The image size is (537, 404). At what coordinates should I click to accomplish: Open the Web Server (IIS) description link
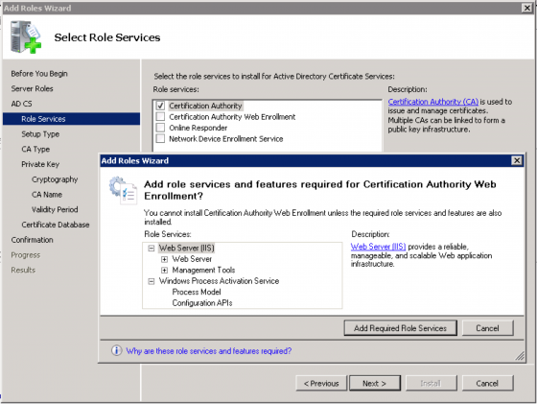click(378, 247)
